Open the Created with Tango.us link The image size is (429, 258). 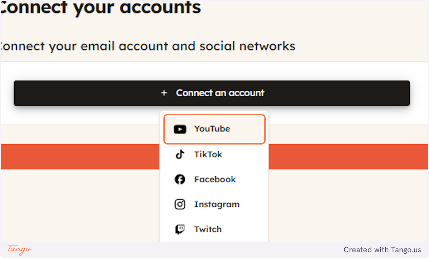[382, 250]
